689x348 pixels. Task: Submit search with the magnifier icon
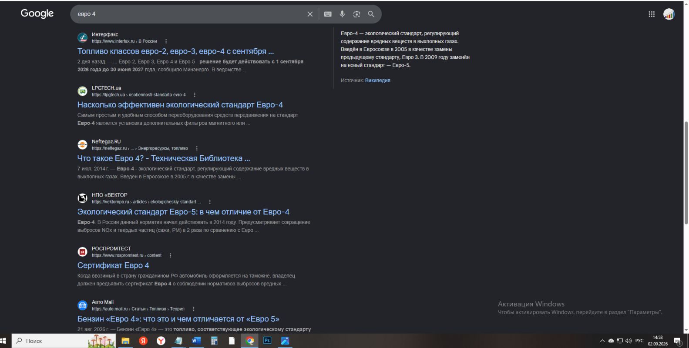[371, 14]
